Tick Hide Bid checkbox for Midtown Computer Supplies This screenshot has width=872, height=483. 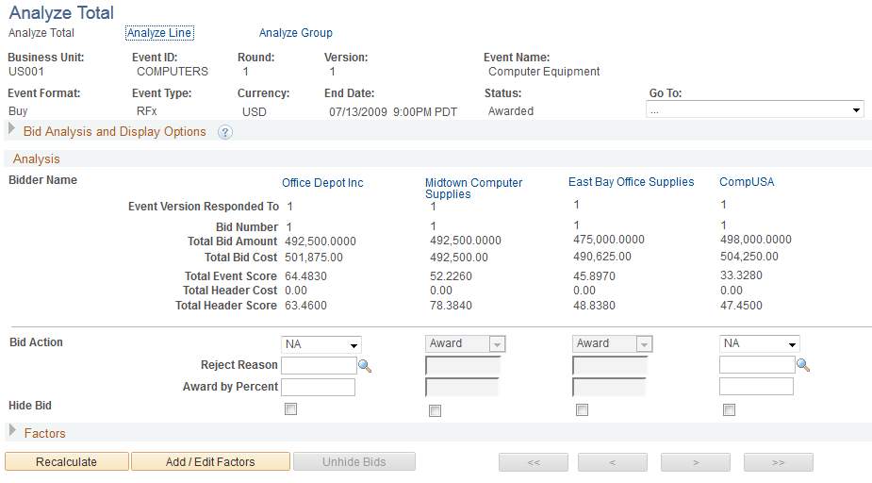click(435, 410)
